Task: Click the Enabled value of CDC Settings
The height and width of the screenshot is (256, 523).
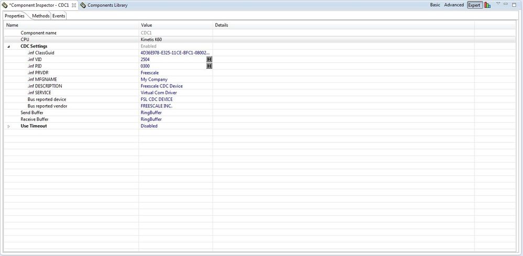Action: [x=148, y=47]
